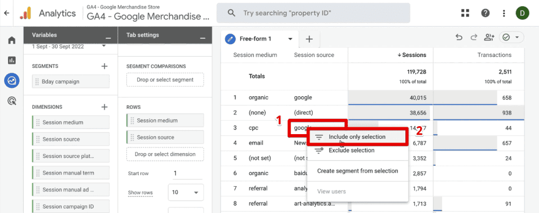The height and width of the screenshot is (213, 539).
Task: Click the search box Try searching property ID
Action: click(x=313, y=13)
